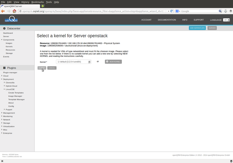Click the browser back arrow icon
This screenshot has width=233, height=163.
click(x=3, y=11)
